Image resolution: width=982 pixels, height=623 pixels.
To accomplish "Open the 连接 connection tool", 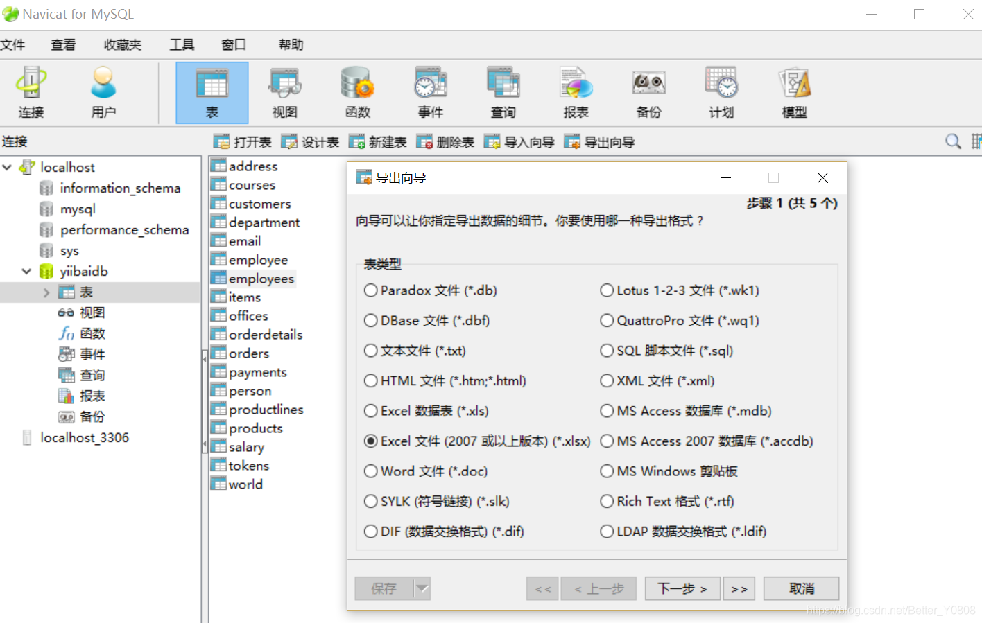I will pyautogui.click(x=31, y=93).
